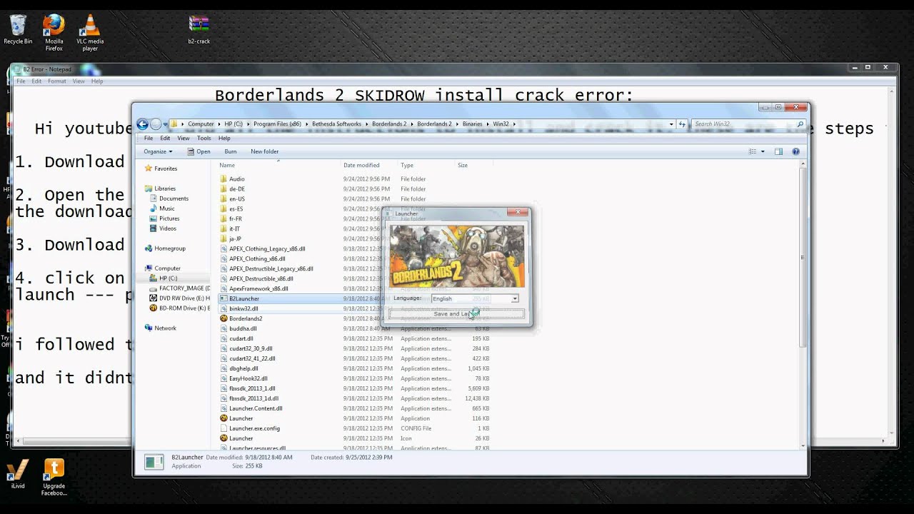Image resolution: width=914 pixels, height=514 pixels.
Task: Click Binaries in the address breadcrumb
Action: point(472,124)
